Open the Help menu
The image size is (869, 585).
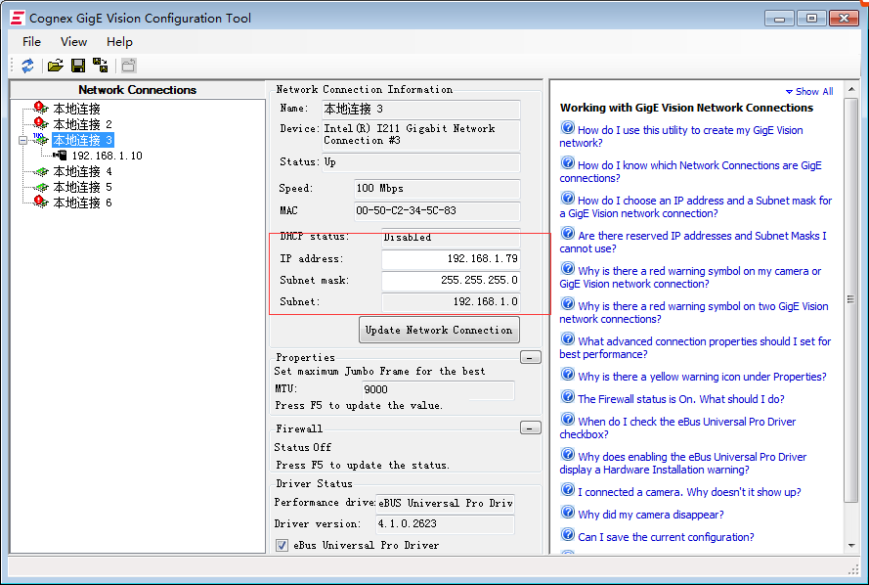(x=119, y=42)
